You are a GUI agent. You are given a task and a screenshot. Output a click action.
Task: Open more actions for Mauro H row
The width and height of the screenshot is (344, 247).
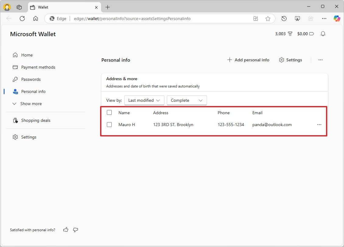[x=319, y=125]
